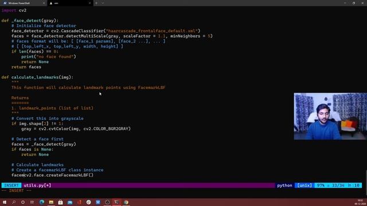
Task: Click 'detectMultiScale' in faces assignment
Action: pos(86,36)
